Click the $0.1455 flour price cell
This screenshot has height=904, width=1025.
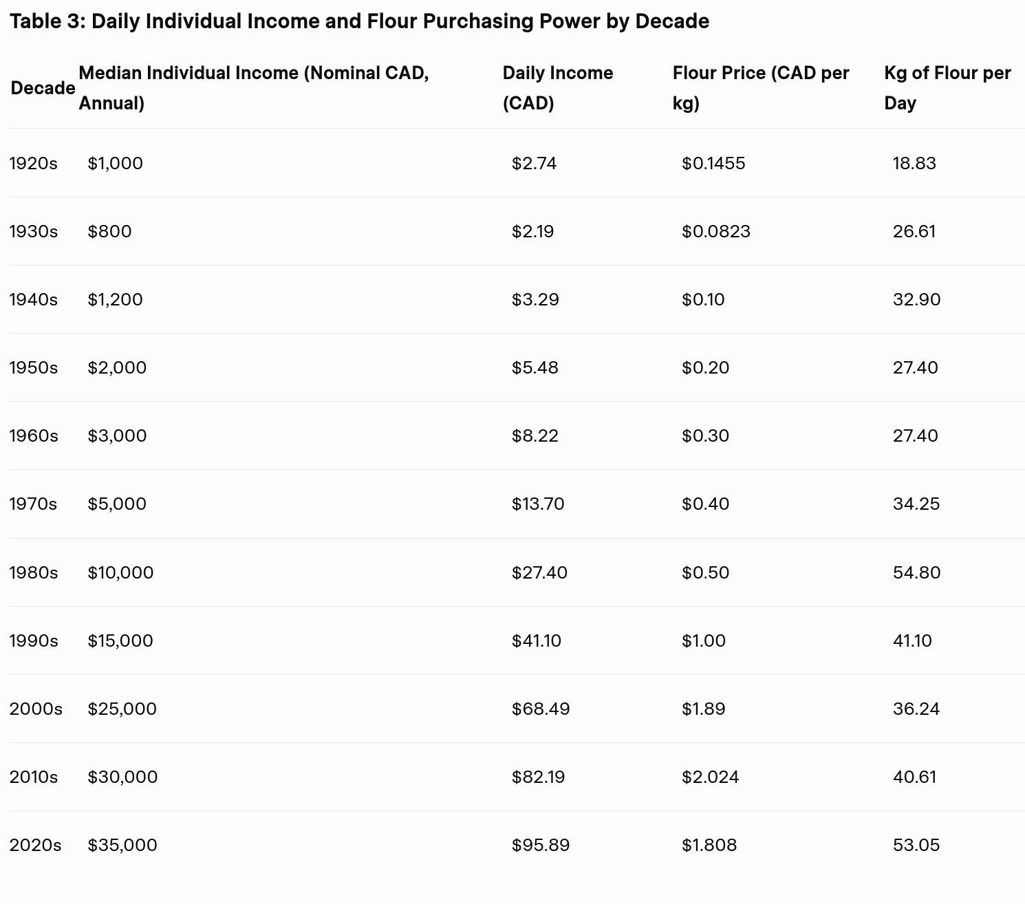[x=713, y=163]
